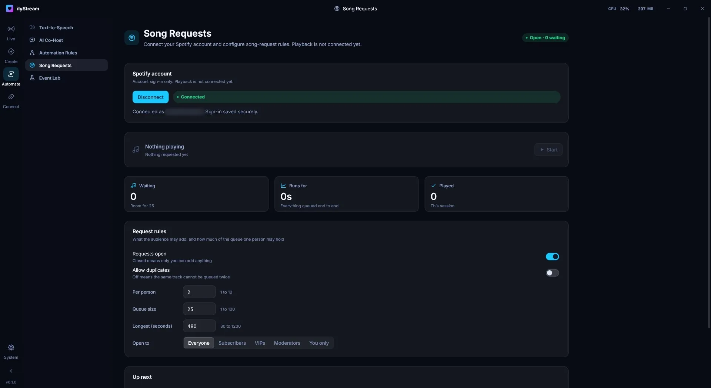Open AI Co-Host menu item
The image size is (711, 388).
tap(67, 40)
